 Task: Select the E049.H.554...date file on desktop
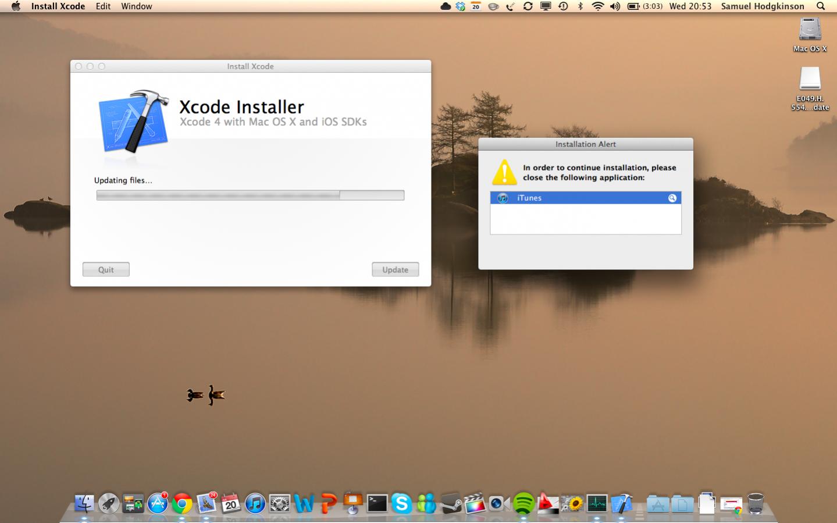810,88
